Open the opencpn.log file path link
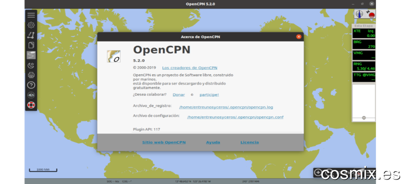 tap(226, 107)
